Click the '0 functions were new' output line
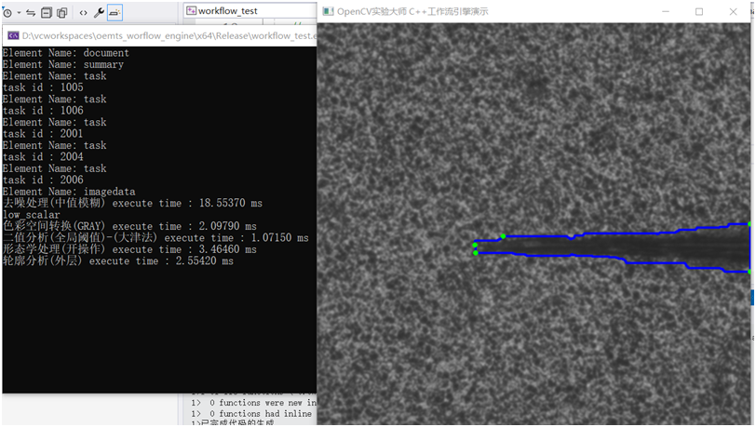 pos(253,403)
